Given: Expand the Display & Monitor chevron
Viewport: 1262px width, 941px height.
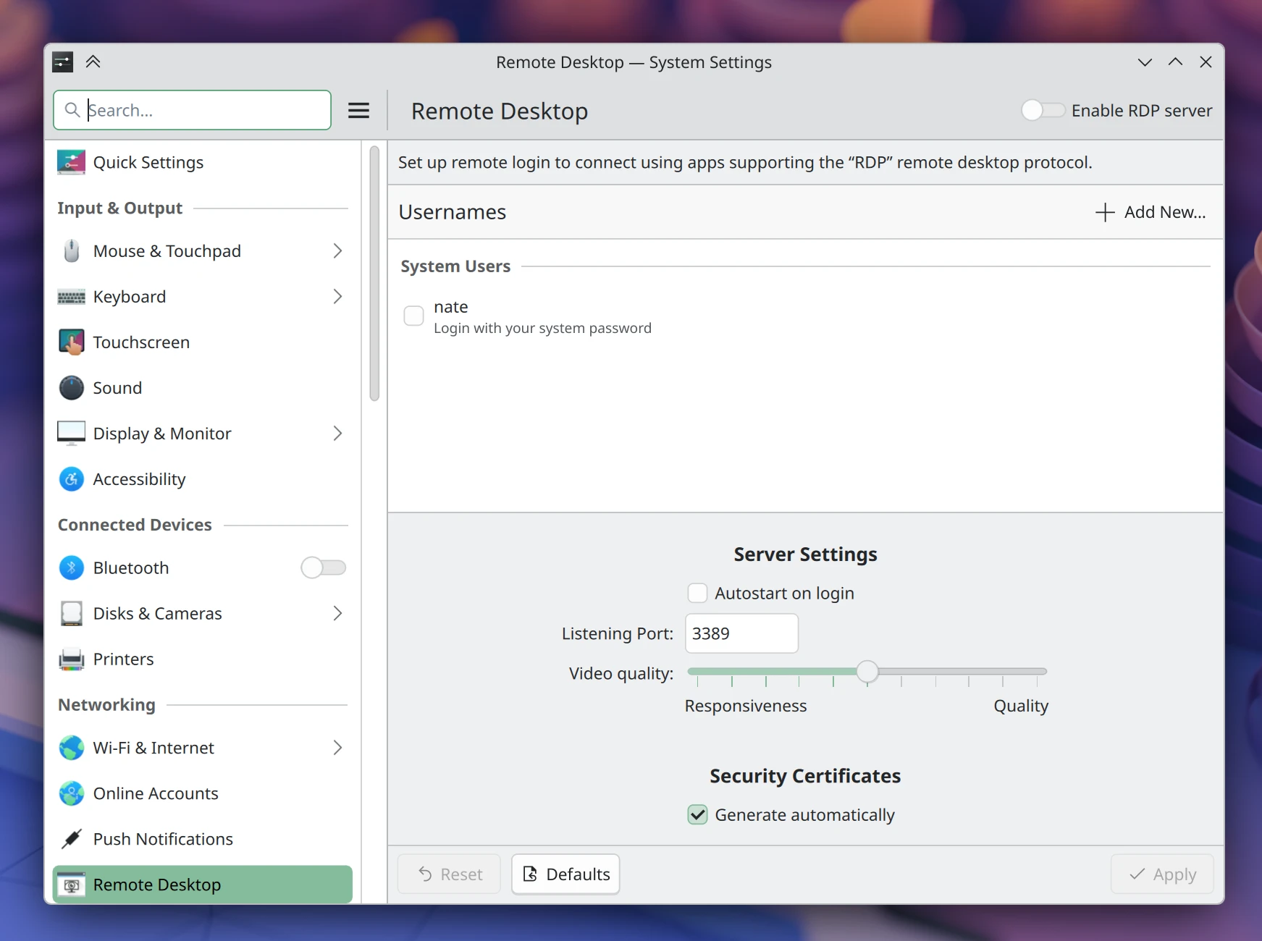Looking at the screenshot, I should tap(337, 434).
